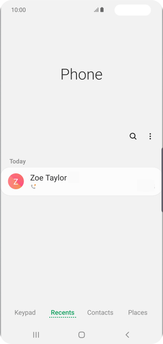The height and width of the screenshot is (344, 163).
Task: Tap the Today section header
Action: (18, 161)
